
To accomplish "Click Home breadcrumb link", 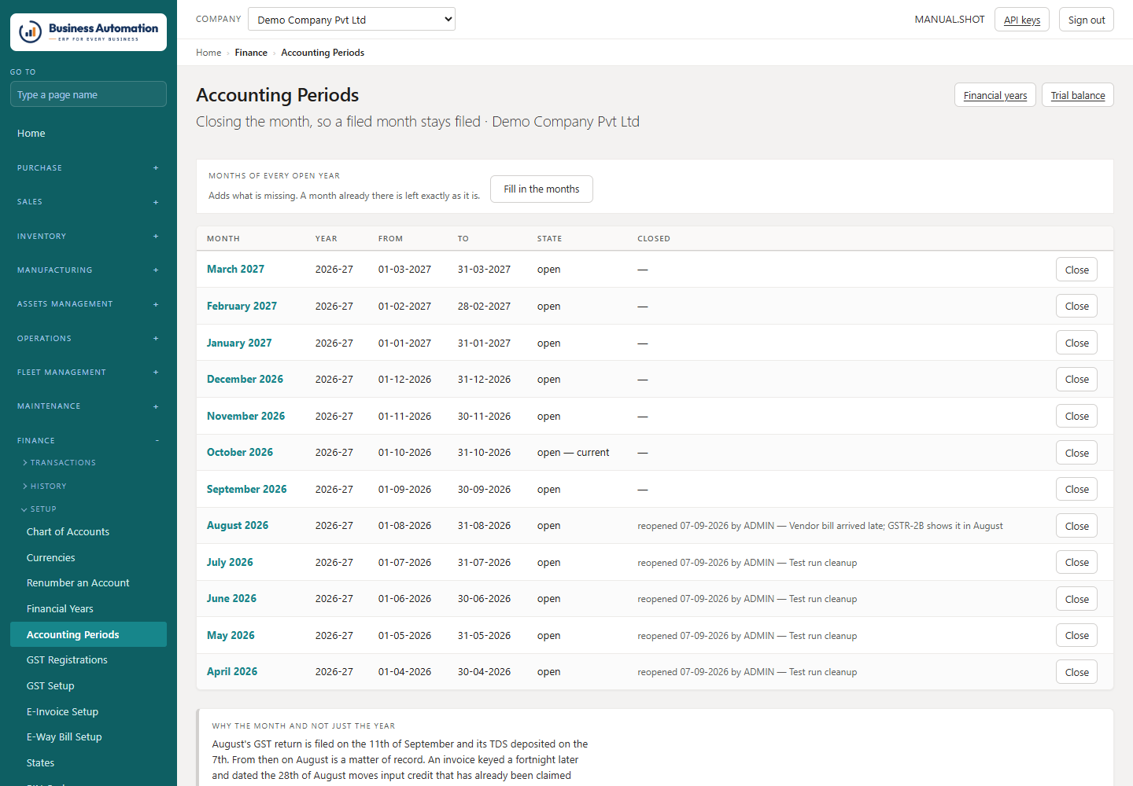I will (x=209, y=53).
